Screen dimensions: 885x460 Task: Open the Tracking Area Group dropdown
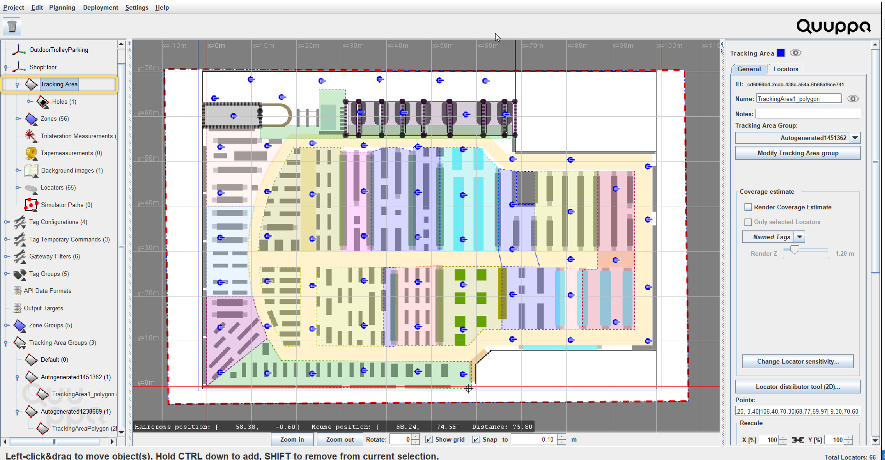[x=855, y=138]
